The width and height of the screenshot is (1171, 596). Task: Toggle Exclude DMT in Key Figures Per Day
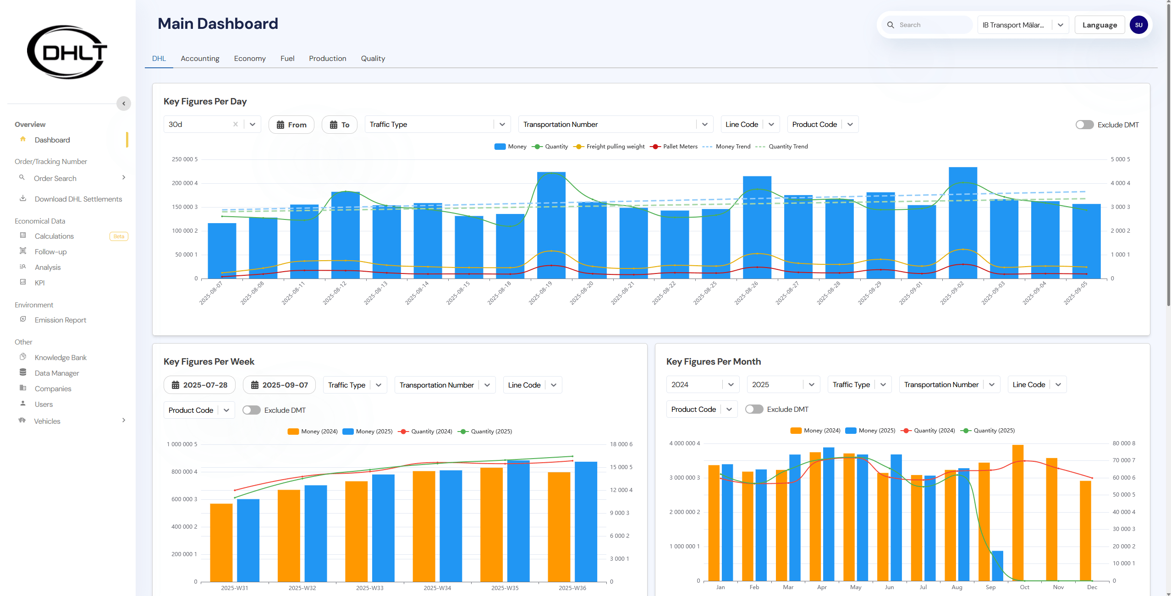pos(1084,125)
